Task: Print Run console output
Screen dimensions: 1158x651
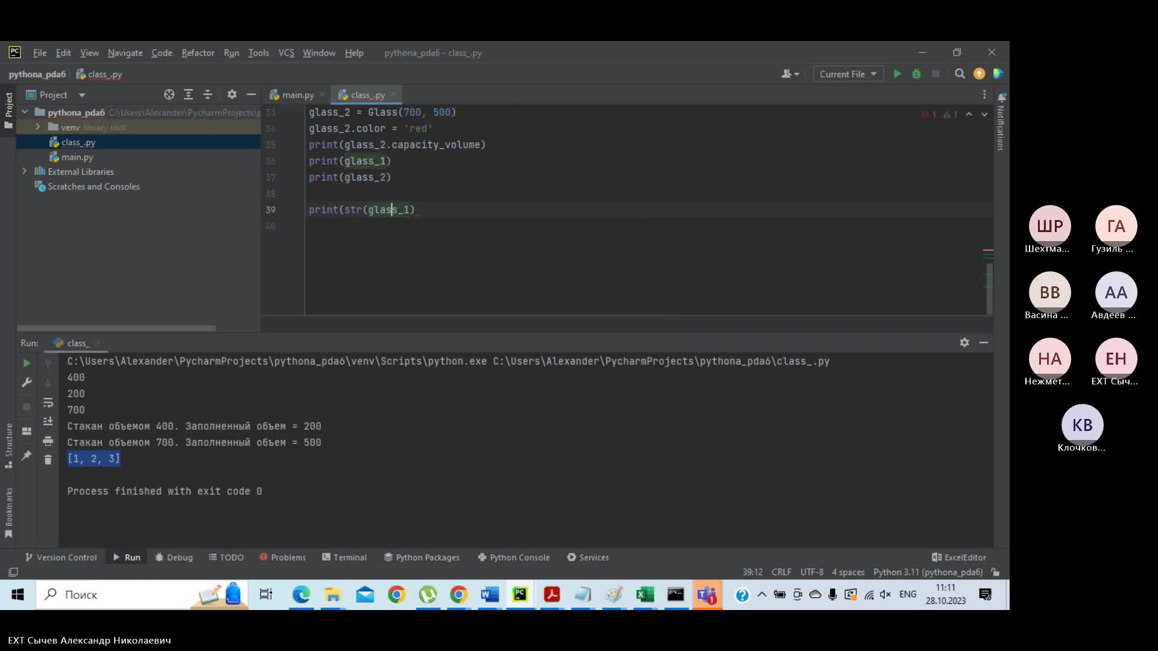Action: click(48, 441)
